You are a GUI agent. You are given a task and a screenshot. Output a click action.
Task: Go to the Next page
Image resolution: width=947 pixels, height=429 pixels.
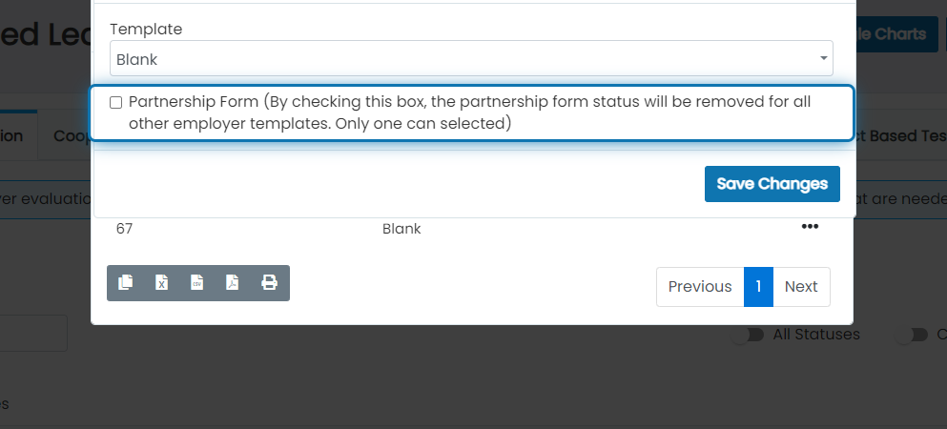click(801, 287)
